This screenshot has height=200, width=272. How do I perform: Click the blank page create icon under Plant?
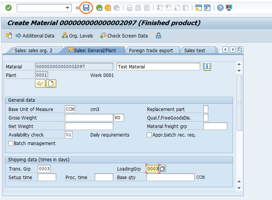(x=51, y=84)
